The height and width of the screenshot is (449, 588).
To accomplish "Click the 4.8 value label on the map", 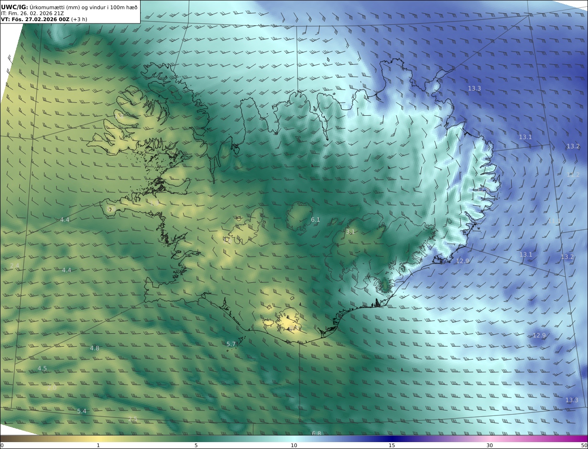I will click(x=94, y=348).
